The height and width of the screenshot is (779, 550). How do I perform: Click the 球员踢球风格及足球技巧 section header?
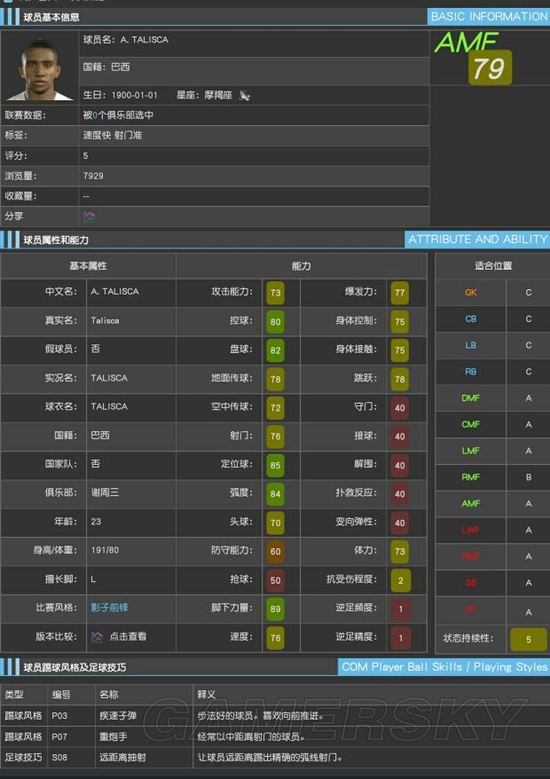click(75, 667)
